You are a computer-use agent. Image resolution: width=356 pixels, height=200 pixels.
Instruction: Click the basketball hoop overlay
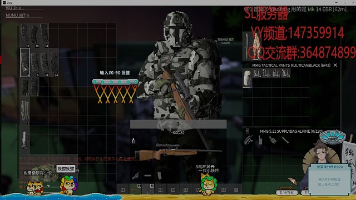[x=115, y=91]
